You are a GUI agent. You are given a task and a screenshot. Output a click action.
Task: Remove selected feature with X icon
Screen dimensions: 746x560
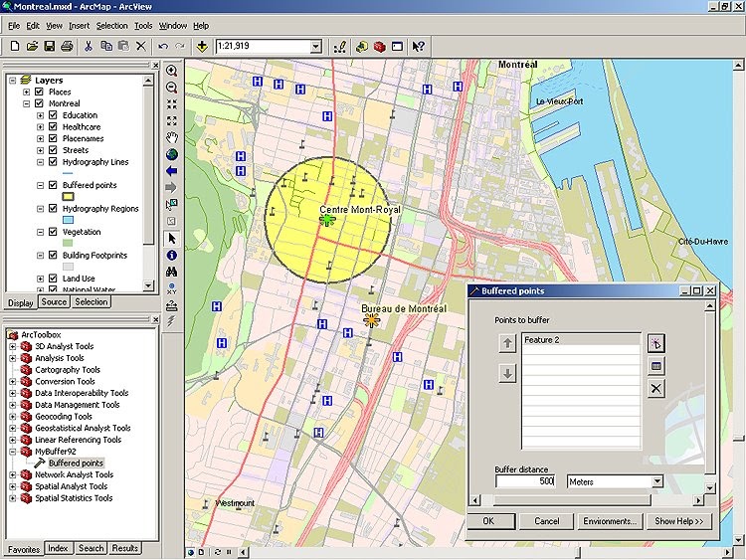pyautogui.click(x=656, y=388)
